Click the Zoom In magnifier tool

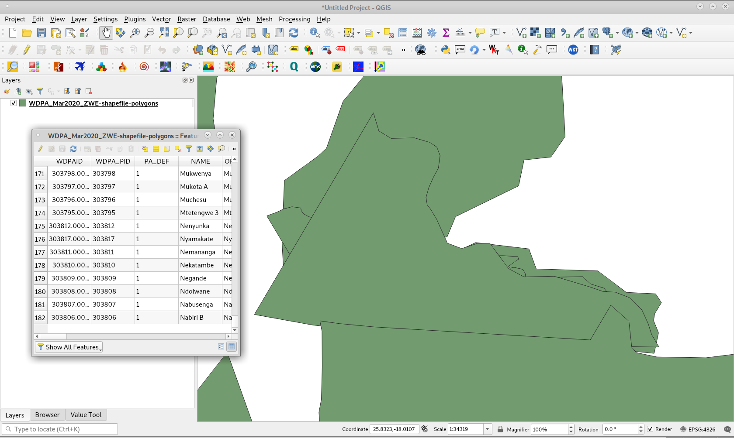point(135,33)
